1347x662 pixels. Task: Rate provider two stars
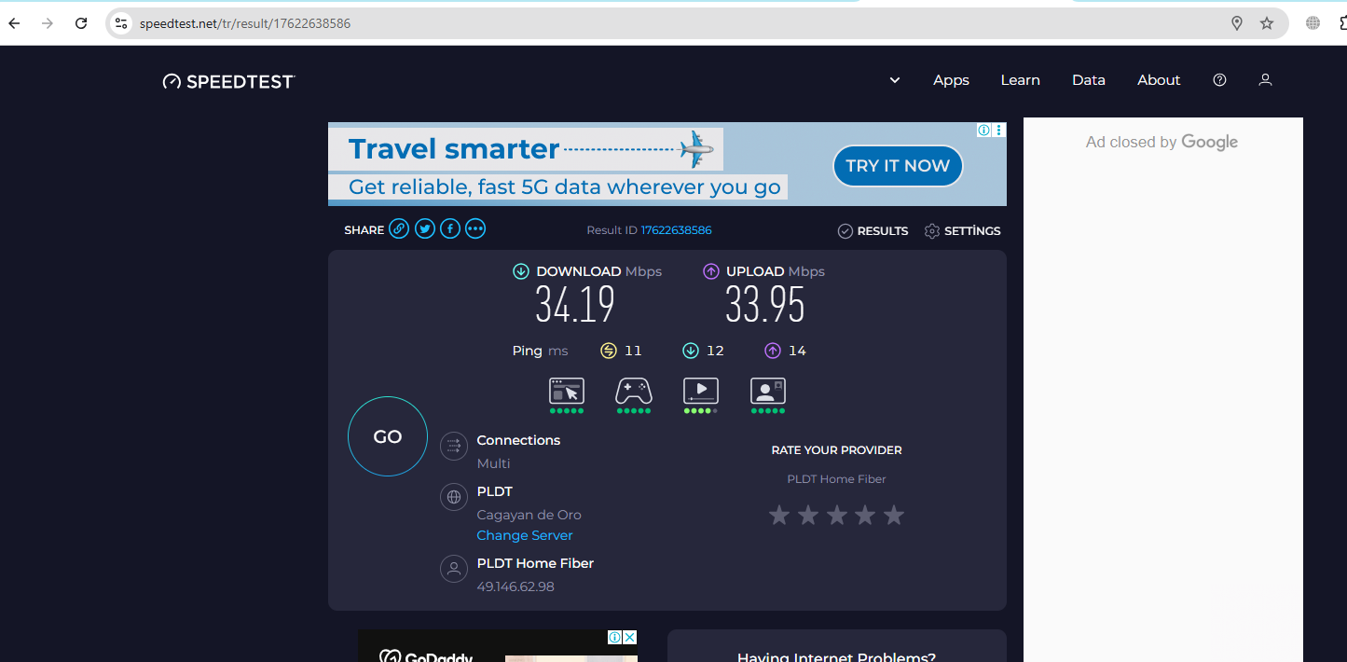tap(808, 515)
